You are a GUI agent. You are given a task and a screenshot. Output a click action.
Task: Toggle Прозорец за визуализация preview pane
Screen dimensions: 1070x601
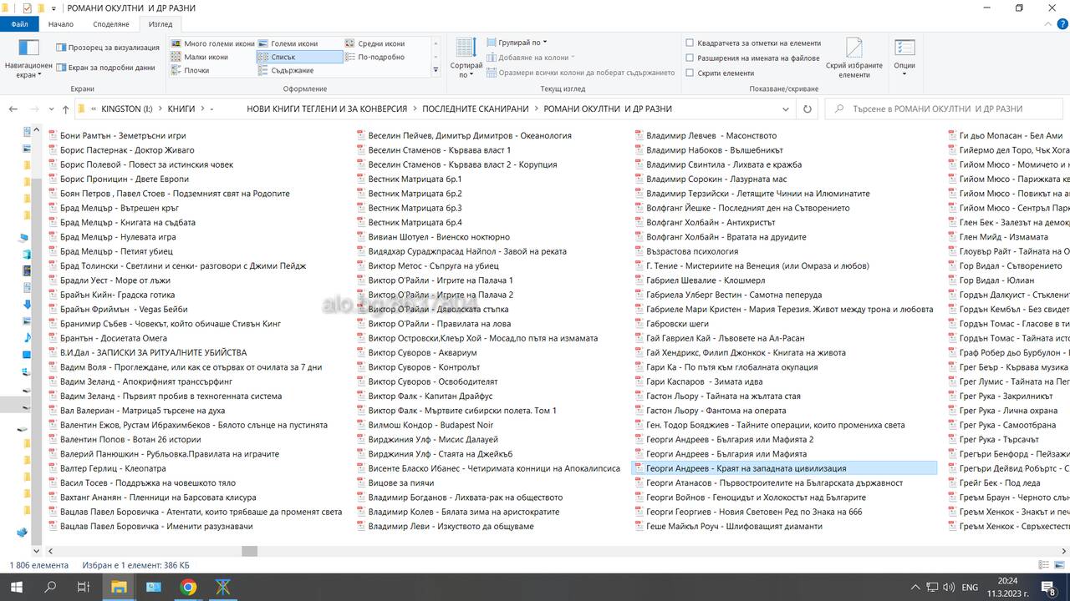[107, 48]
